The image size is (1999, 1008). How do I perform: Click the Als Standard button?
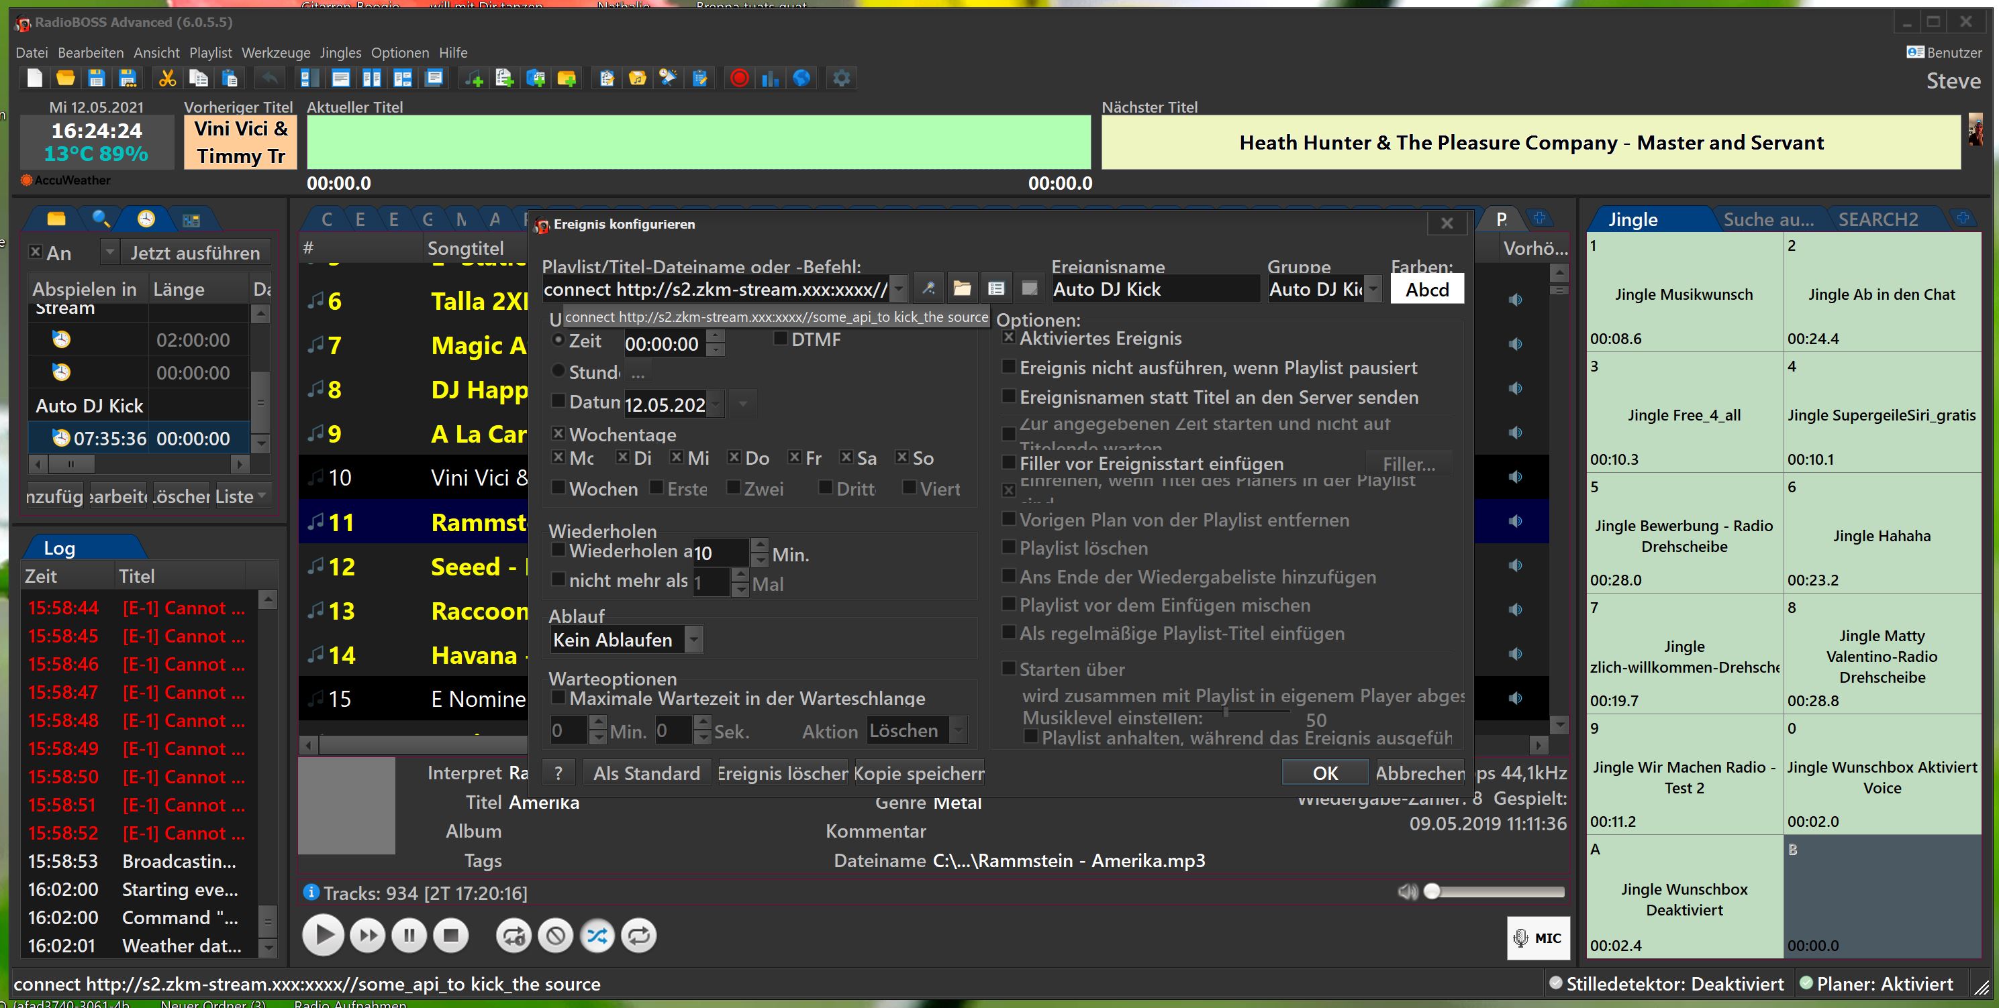[646, 773]
